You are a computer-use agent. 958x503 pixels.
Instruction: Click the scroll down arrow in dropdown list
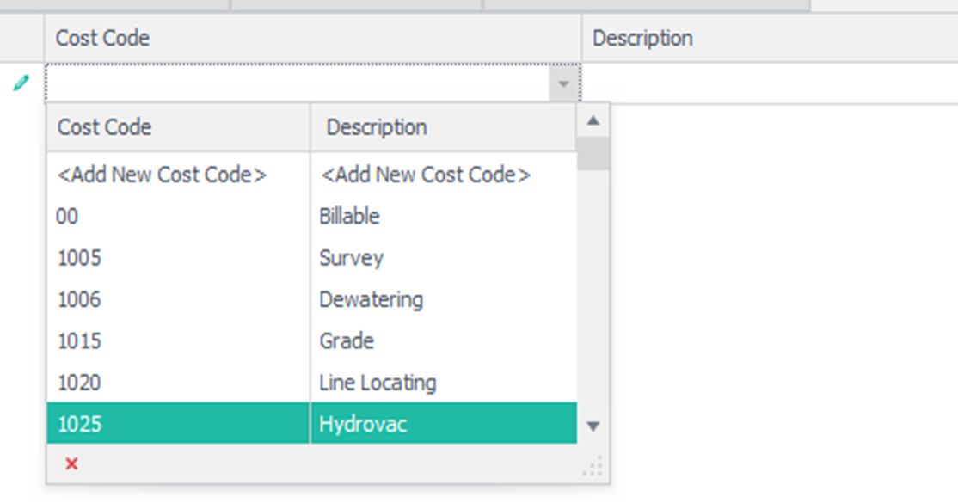(x=593, y=426)
